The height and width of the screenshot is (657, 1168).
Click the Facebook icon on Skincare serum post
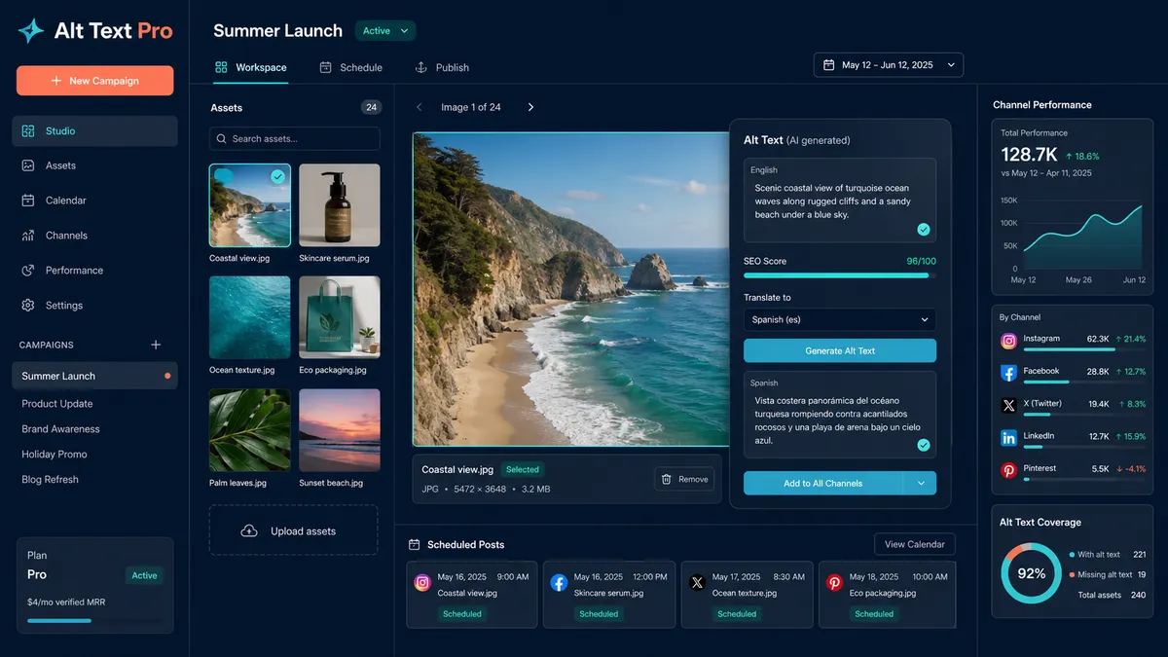(559, 583)
